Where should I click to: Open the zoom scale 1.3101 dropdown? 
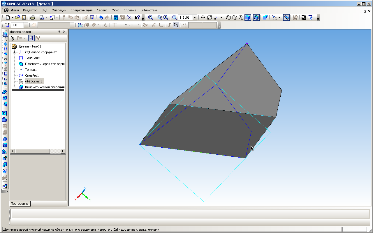[195, 17]
